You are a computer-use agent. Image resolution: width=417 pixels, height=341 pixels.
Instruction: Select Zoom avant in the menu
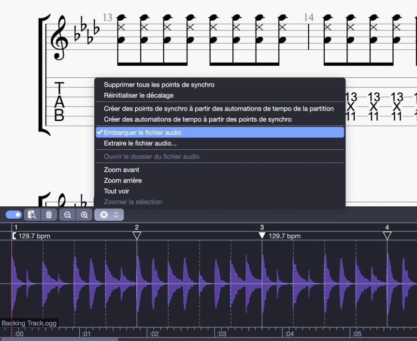[122, 170]
